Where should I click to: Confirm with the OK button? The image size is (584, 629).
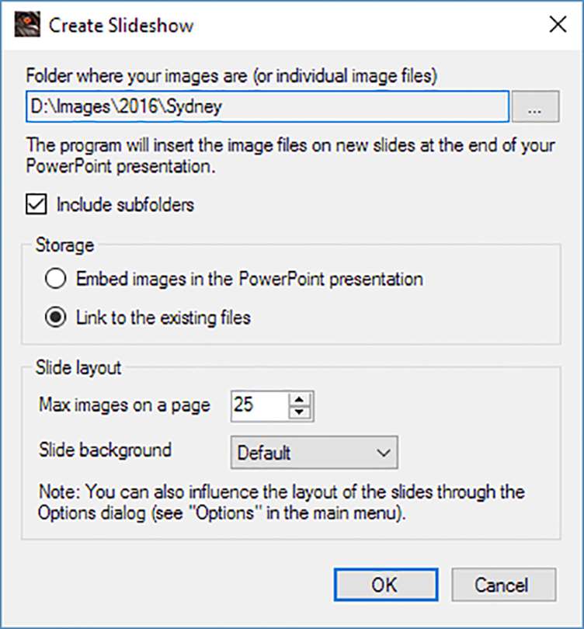[385, 585]
